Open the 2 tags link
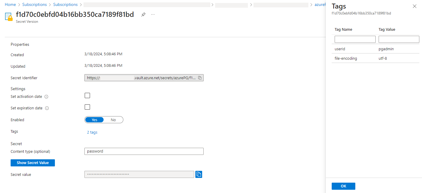The height and width of the screenshot is (193, 422). [x=92, y=132]
